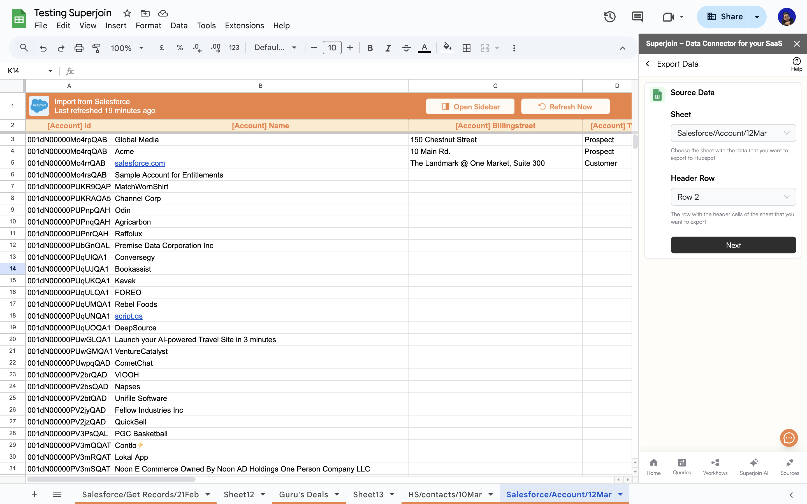Toggle strikethrough formatting
The height and width of the screenshot is (504, 807).
point(406,48)
